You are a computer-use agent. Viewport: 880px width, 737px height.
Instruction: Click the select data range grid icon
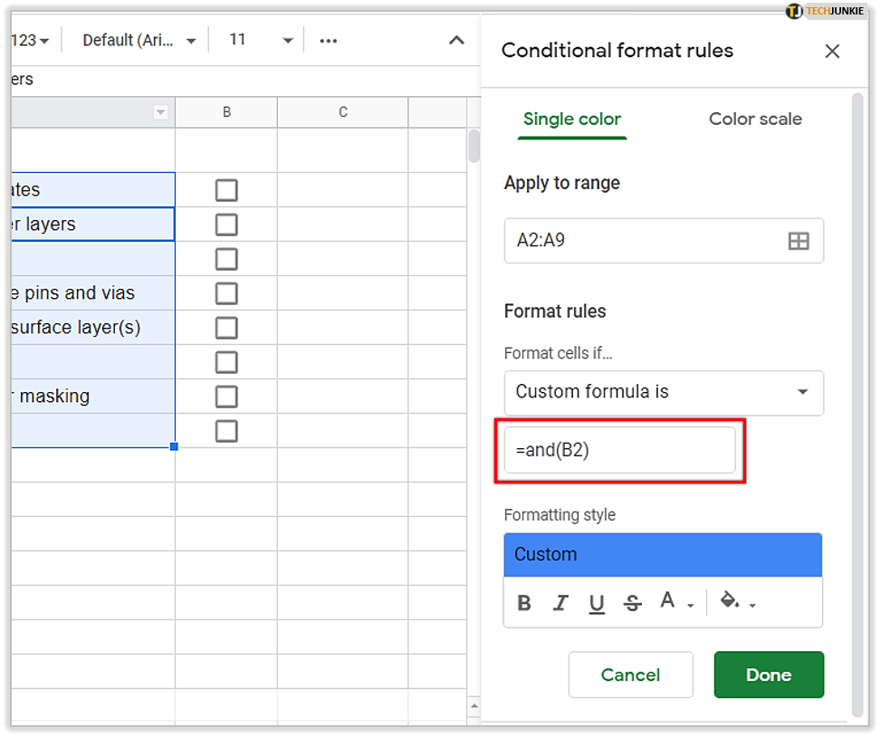click(x=798, y=241)
